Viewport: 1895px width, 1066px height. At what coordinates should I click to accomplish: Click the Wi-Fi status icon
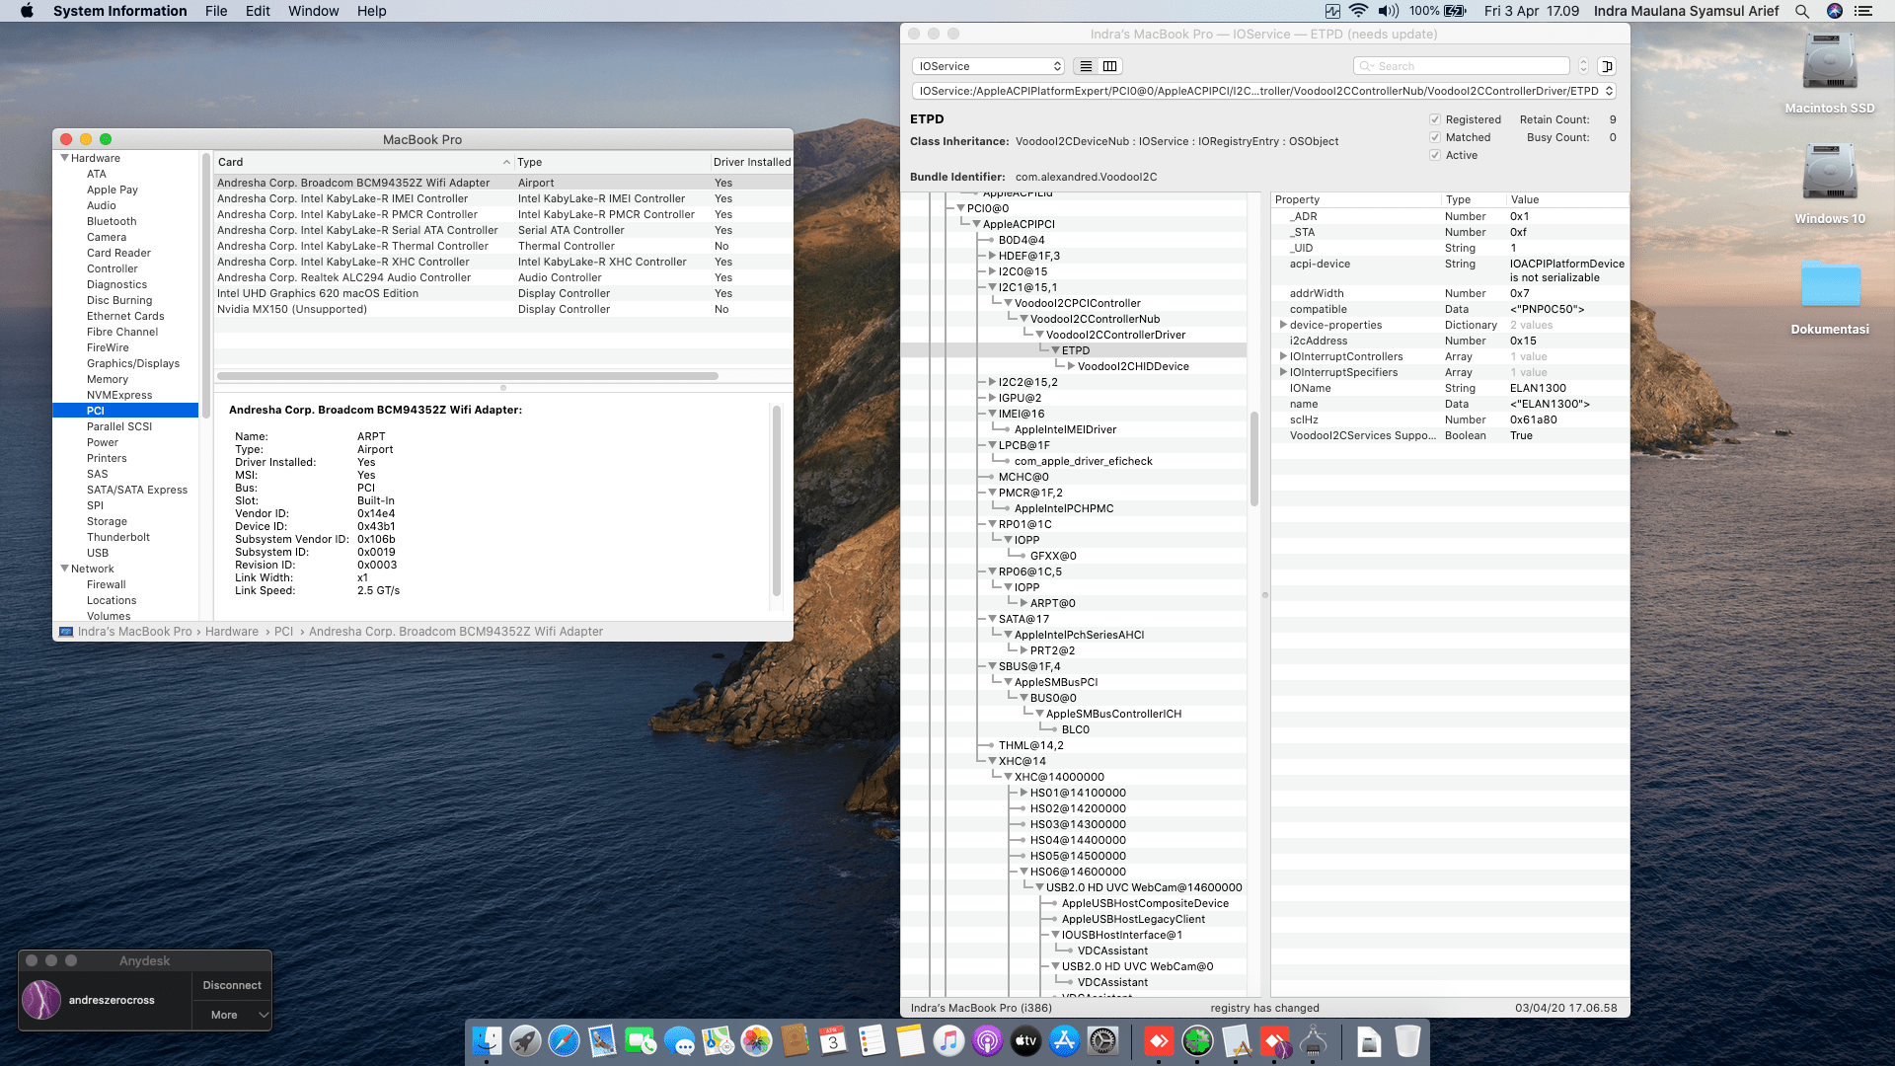pyautogui.click(x=1359, y=11)
